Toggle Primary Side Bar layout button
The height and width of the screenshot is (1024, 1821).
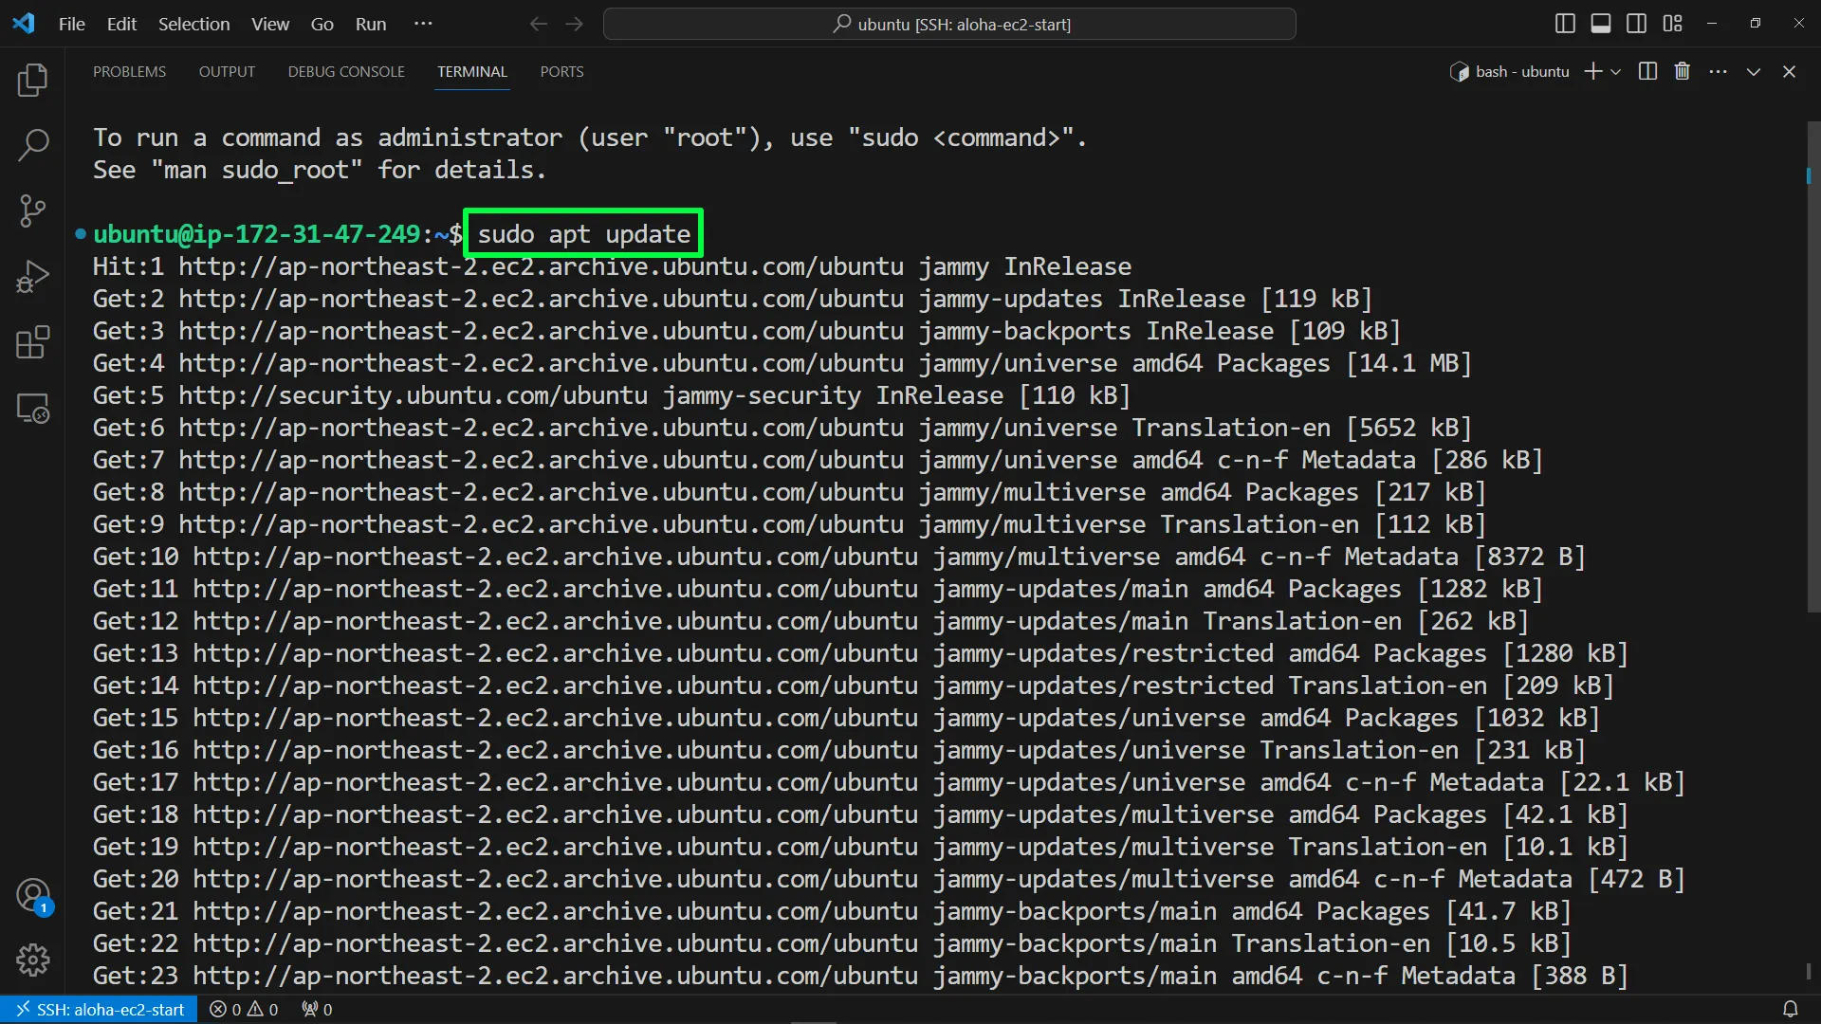click(1565, 24)
